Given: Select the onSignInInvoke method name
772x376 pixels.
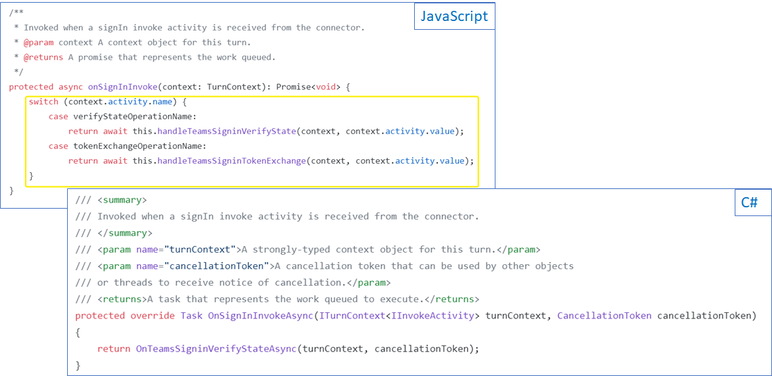Looking at the screenshot, I should click(x=123, y=87).
